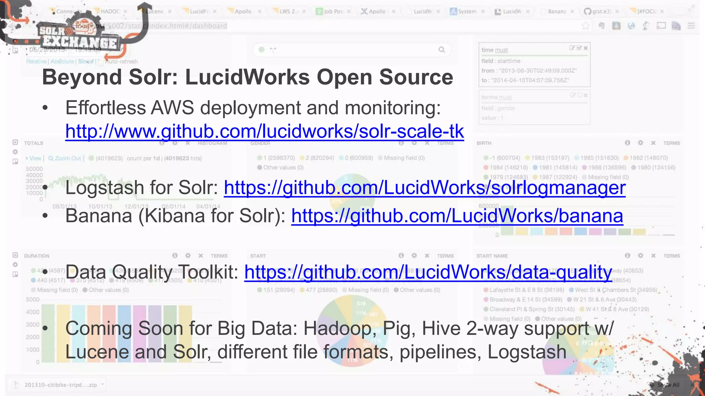705x396 pixels.
Task: Open the solr-scale-tk GitHub link
Action: (265, 132)
